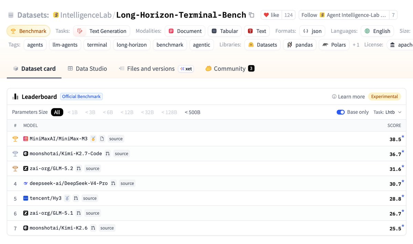This screenshot has width=413, height=244.
Task: Open the source link for GLM-5.1
Action: pos(93,213)
